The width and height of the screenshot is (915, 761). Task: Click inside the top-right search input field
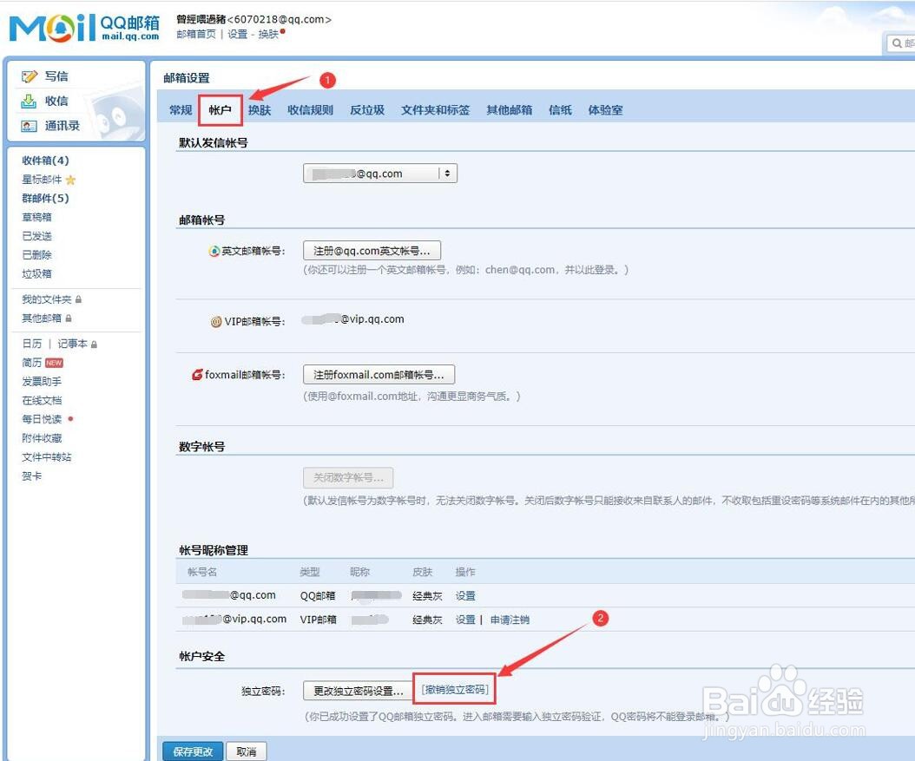pyautogui.click(x=910, y=43)
